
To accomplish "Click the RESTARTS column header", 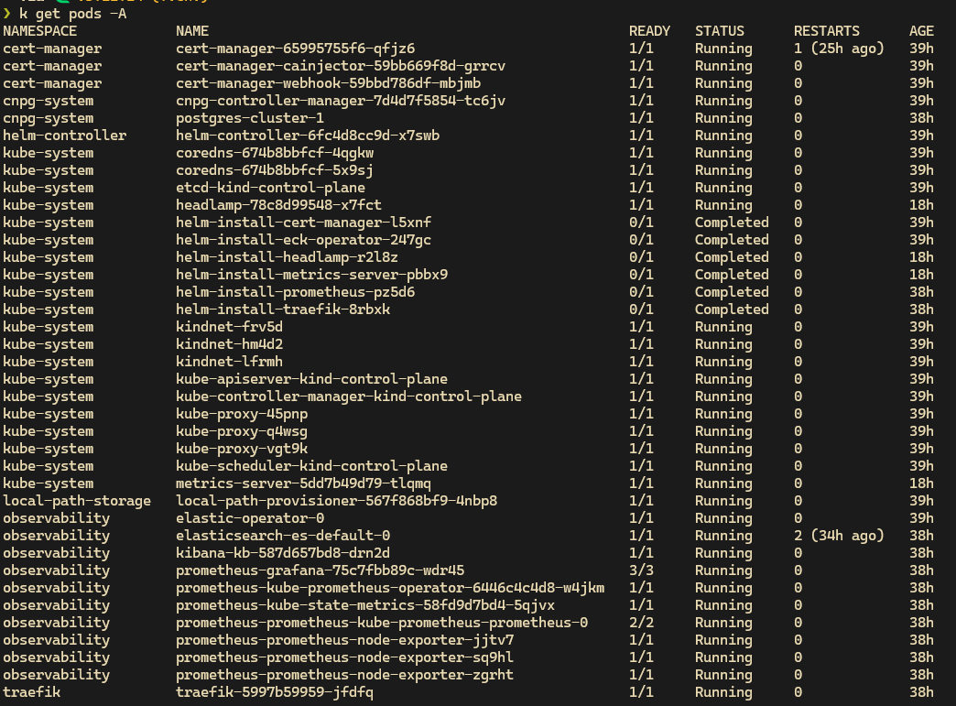I will pyautogui.click(x=827, y=31).
